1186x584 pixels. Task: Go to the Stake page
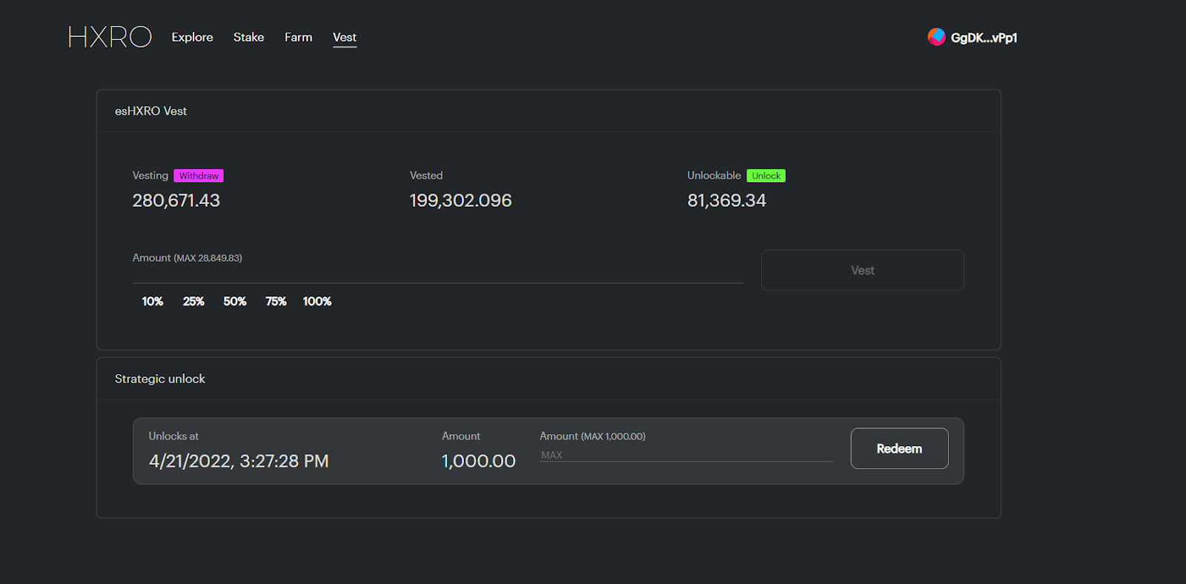pyautogui.click(x=248, y=37)
